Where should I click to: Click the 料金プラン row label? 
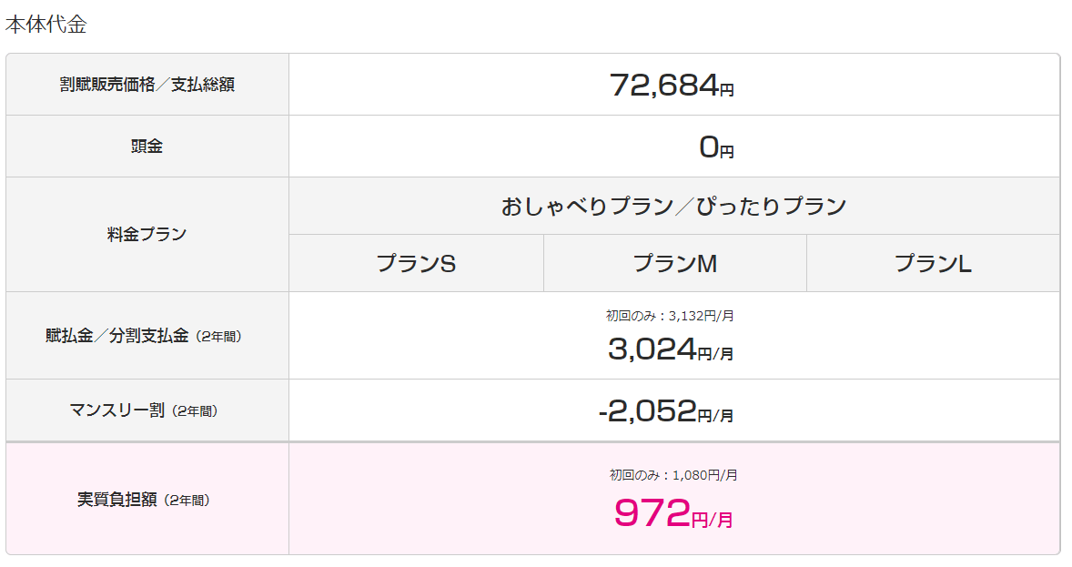tap(147, 235)
